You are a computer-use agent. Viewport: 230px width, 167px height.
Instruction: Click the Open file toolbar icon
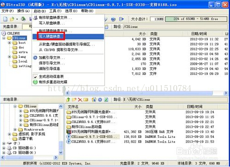(x=12, y=19)
